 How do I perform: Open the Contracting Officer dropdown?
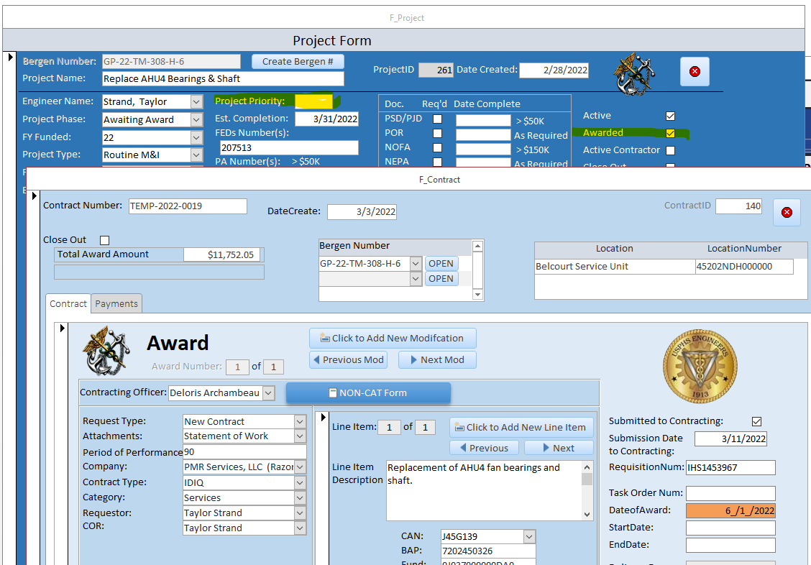[x=268, y=393]
